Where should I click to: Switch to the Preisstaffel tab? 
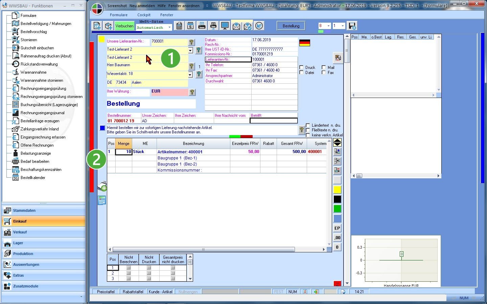point(106,292)
